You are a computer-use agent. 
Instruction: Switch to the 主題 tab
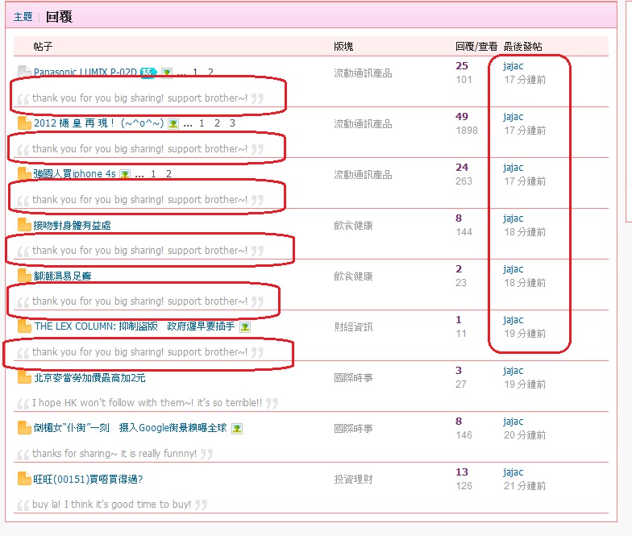(23, 17)
